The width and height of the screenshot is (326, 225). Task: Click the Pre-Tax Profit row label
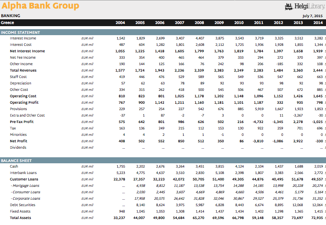pyautogui.click(x=22, y=122)
